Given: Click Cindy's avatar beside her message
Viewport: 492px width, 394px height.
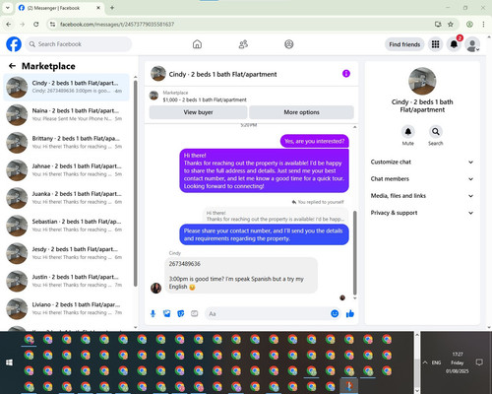Looking at the screenshot, I should tap(155, 288).
